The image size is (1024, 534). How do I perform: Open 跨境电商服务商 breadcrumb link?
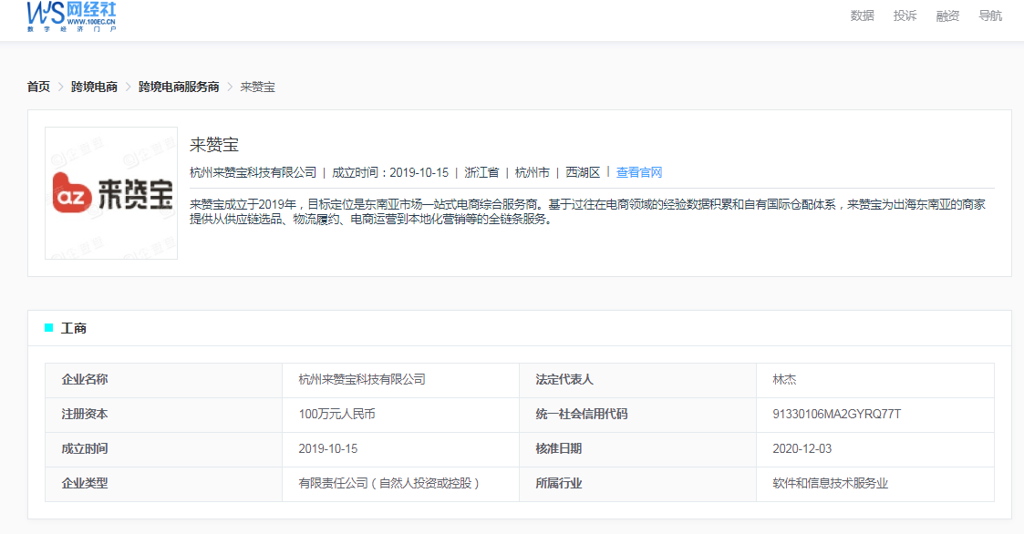pyautogui.click(x=179, y=87)
